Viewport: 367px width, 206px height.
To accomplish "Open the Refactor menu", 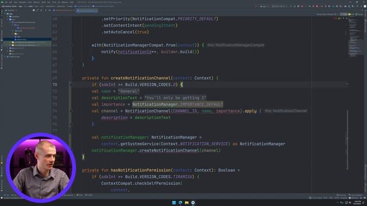I will tap(37, 2).
